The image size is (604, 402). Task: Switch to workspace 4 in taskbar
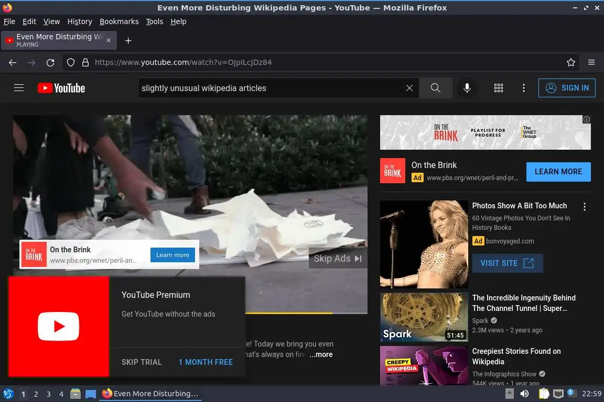(x=61, y=394)
